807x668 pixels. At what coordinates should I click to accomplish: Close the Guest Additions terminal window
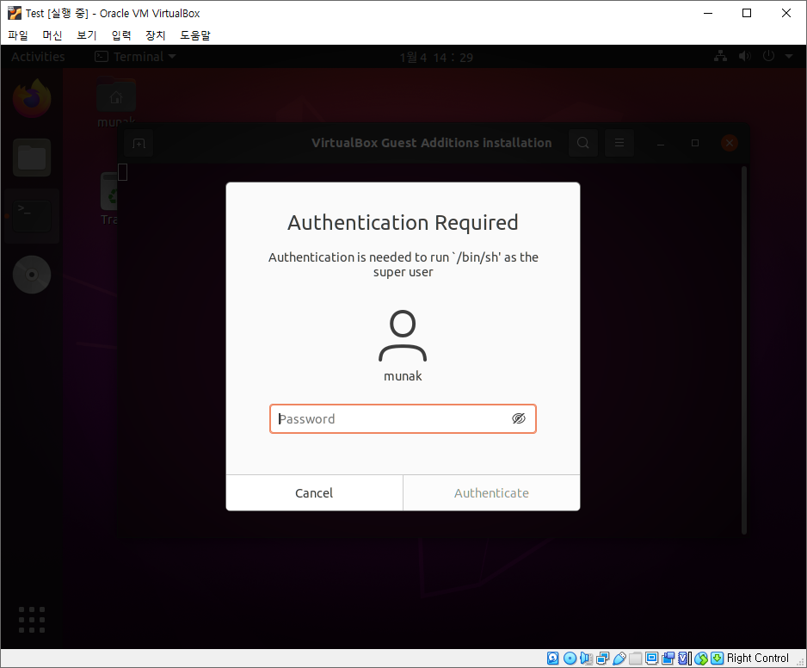click(730, 143)
